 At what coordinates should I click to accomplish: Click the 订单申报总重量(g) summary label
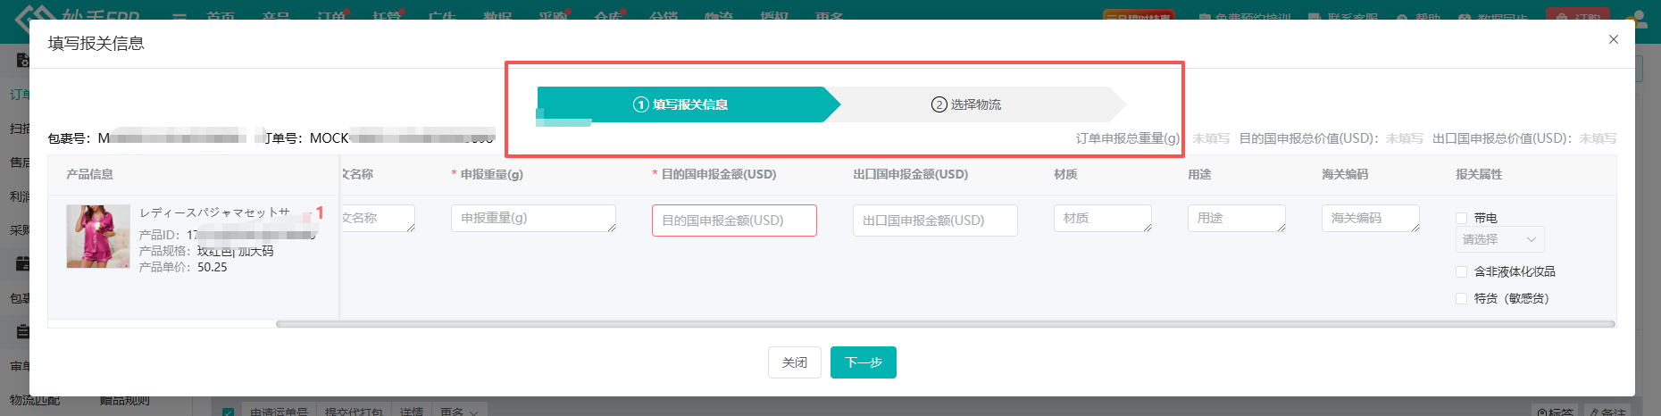point(1129,138)
